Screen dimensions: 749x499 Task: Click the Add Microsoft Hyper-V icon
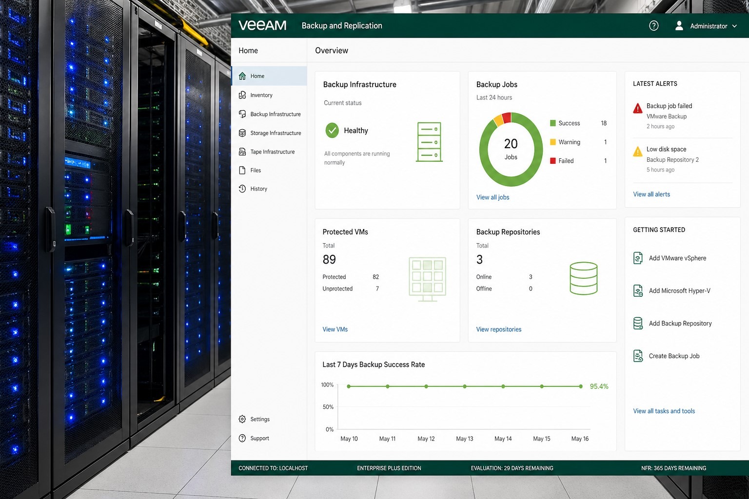638,290
